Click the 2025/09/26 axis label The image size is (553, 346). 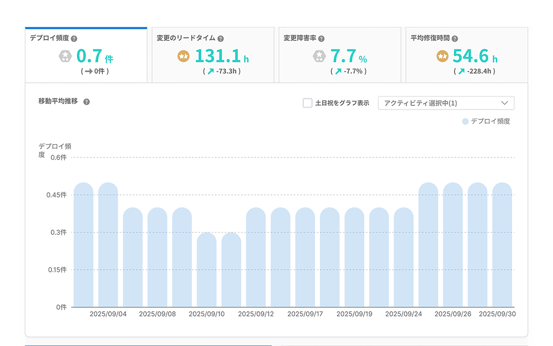click(453, 314)
